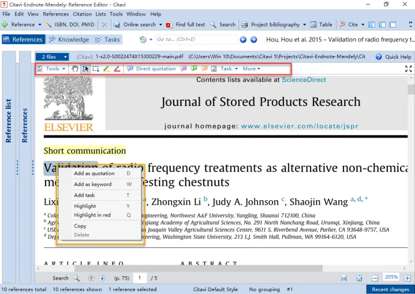The height and width of the screenshot is (294, 415).
Task: Open the Reference dropdown arrow
Action: coord(40,25)
